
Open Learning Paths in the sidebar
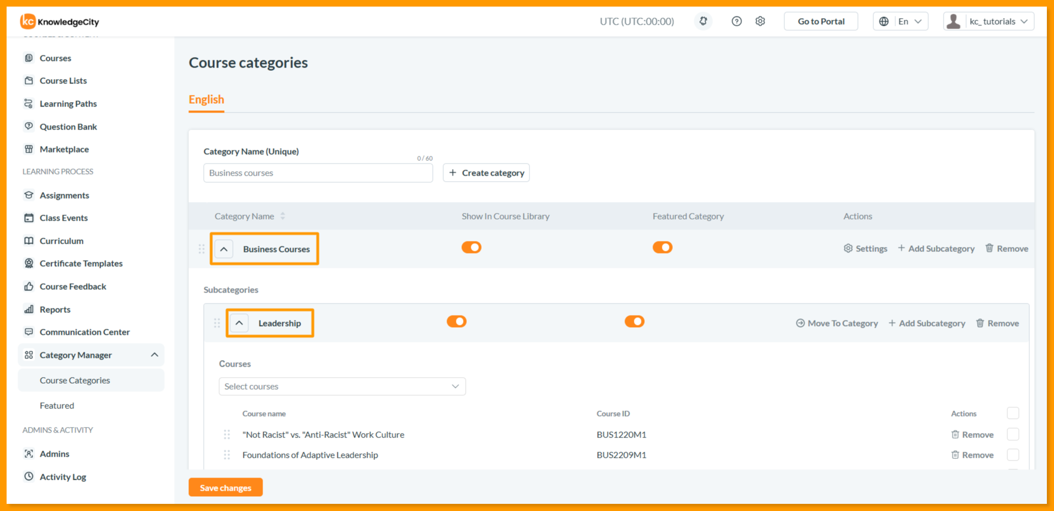68,104
